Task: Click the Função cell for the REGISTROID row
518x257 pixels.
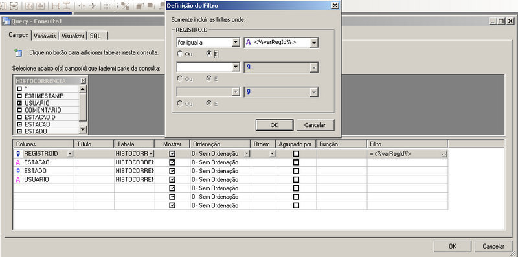Action: tap(342, 154)
